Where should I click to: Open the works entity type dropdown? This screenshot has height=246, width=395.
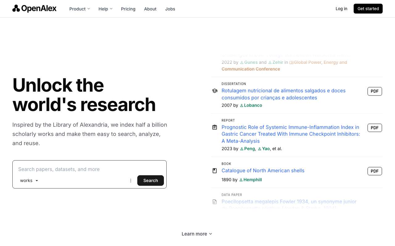click(29, 181)
